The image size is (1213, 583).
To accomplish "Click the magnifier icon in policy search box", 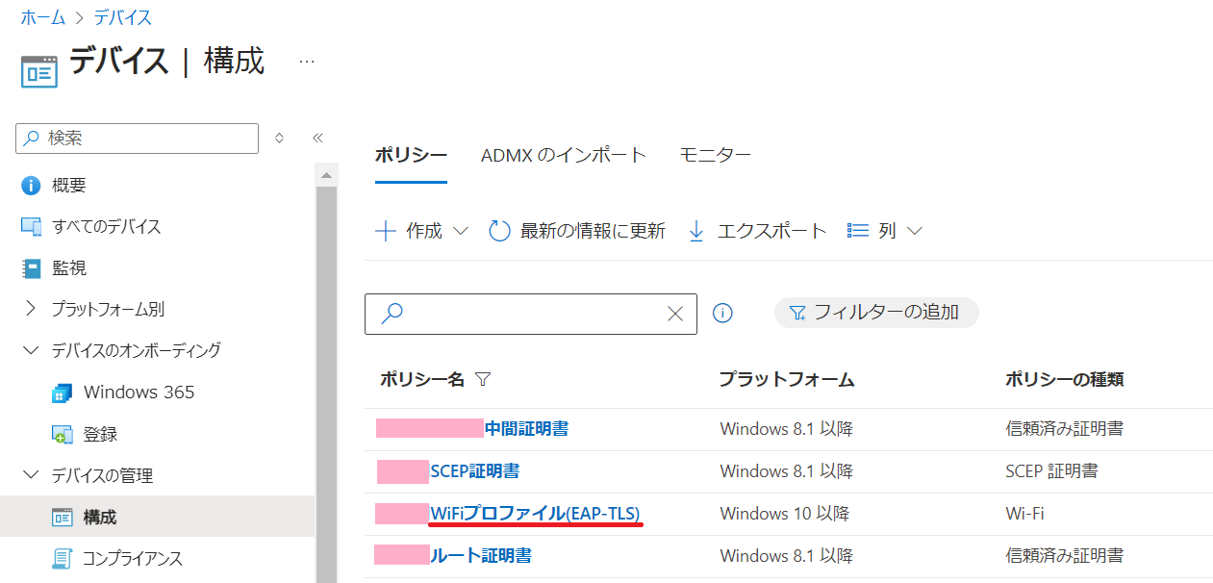I will coord(392,314).
